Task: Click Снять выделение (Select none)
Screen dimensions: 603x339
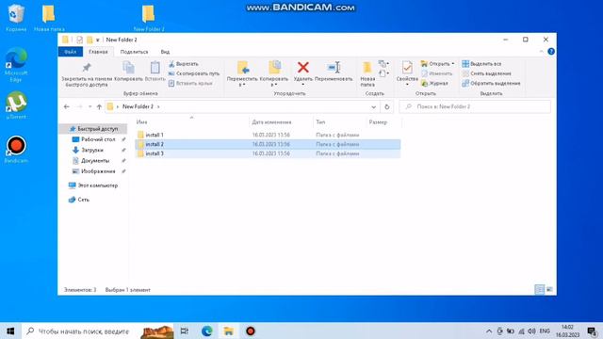Action: tap(486, 73)
